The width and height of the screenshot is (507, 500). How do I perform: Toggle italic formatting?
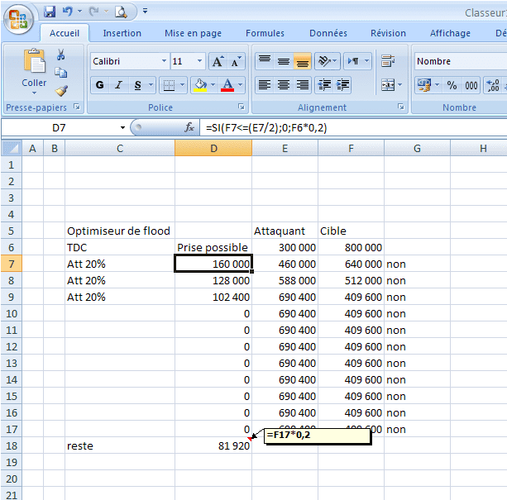pos(119,85)
